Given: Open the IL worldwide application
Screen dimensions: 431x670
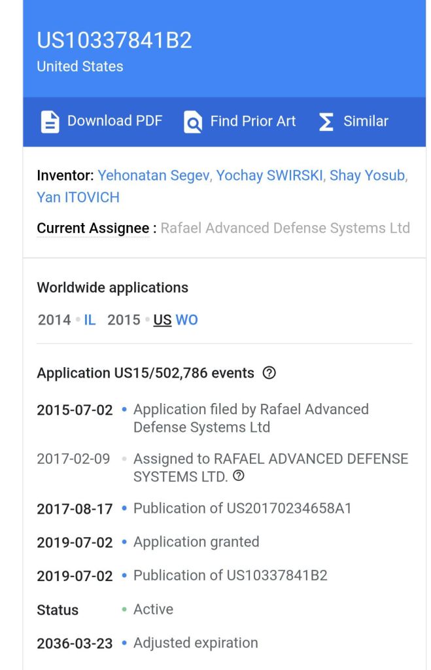Looking at the screenshot, I should point(89,320).
